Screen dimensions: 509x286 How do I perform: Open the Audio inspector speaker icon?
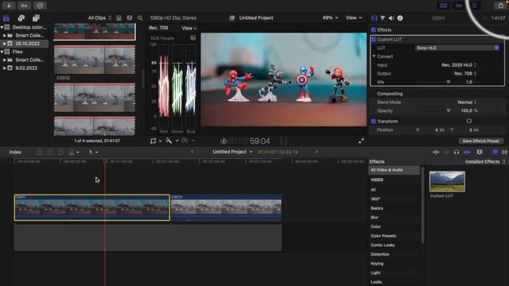tap(391, 18)
